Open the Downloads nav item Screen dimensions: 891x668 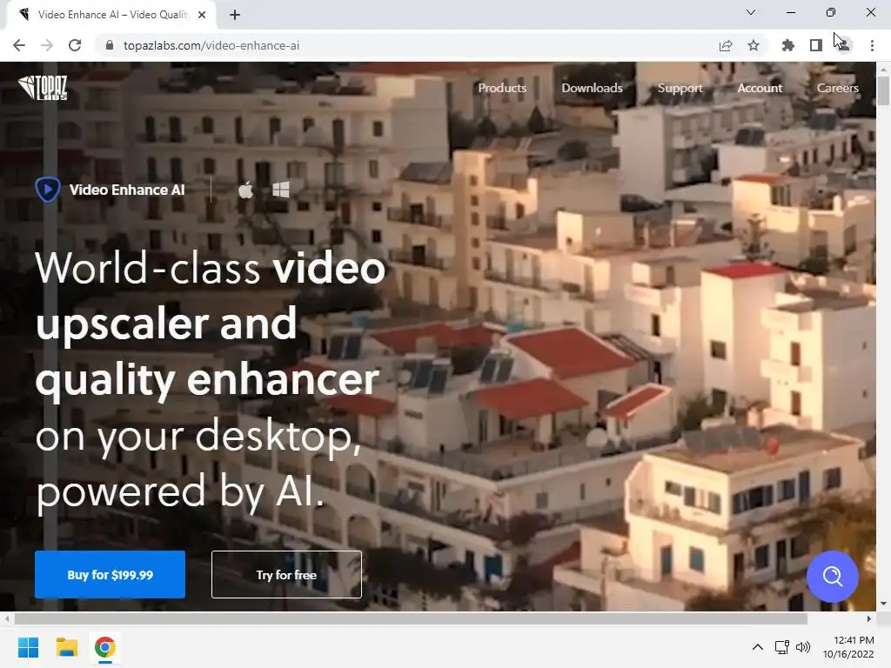pos(592,88)
